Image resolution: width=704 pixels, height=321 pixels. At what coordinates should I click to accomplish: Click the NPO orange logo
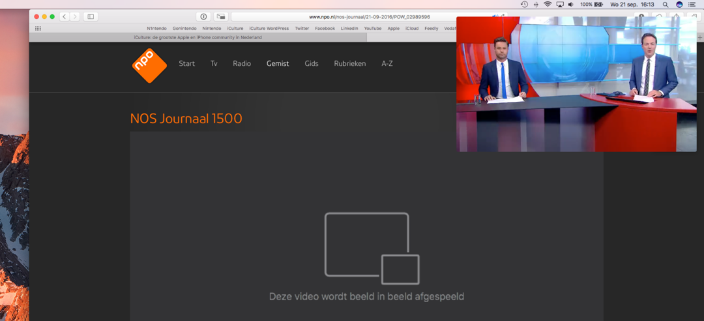(149, 66)
